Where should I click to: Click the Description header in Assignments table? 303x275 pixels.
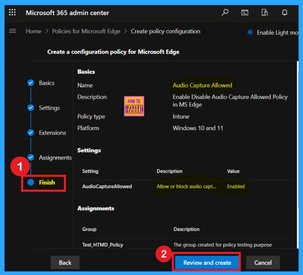click(x=187, y=229)
